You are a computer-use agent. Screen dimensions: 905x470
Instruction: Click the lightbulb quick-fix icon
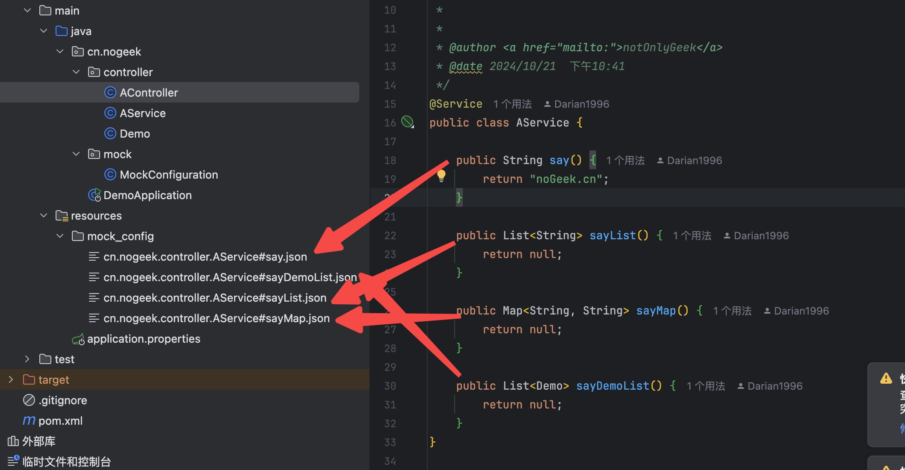pyautogui.click(x=441, y=175)
